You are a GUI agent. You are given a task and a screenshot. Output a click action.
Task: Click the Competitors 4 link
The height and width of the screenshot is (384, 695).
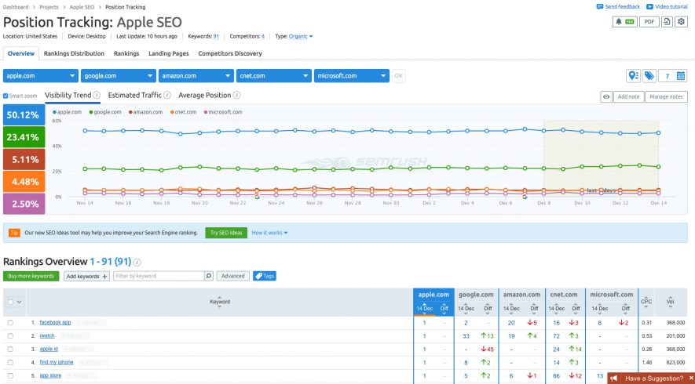263,36
